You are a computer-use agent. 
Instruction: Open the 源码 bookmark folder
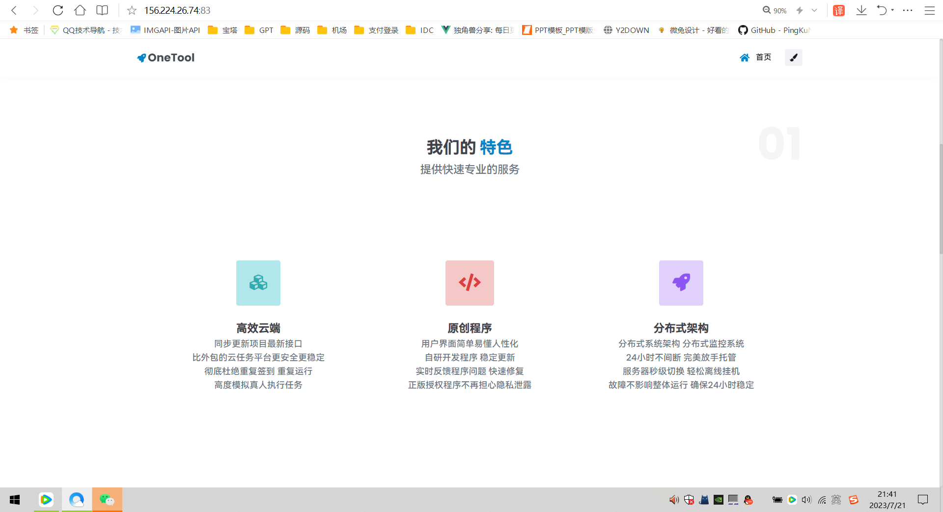(x=295, y=30)
